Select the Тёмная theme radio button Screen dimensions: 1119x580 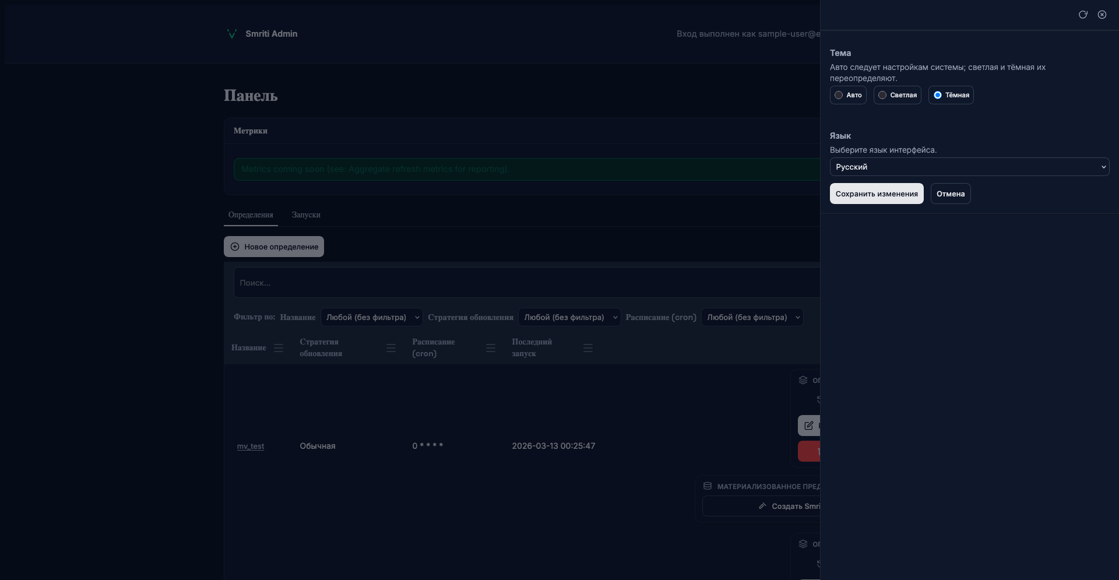938,95
